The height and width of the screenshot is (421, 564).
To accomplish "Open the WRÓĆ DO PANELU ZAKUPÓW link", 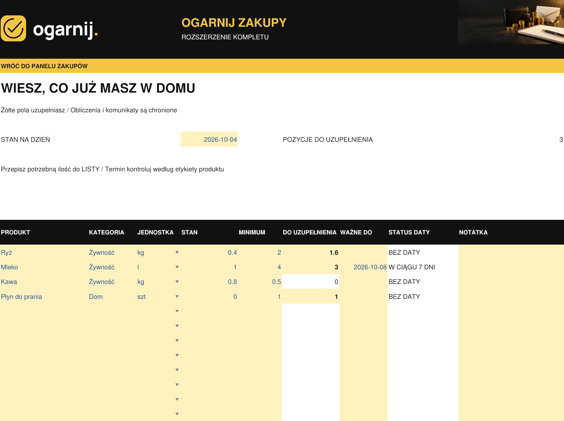I will pos(44,66).
